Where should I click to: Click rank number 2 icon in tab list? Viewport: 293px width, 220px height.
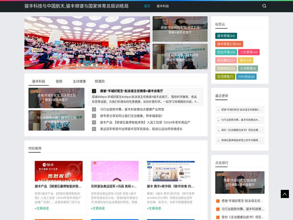pos(94,109)
